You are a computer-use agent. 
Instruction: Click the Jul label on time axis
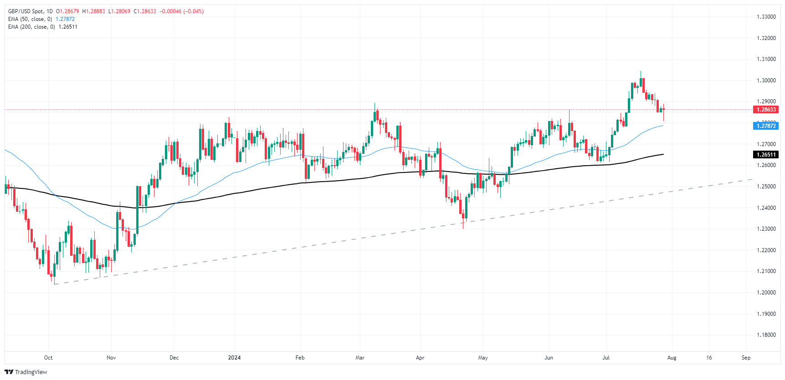coord(606,358)
